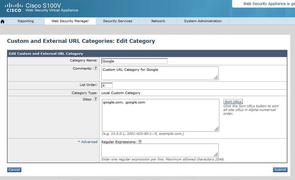Open help icon beside Regular Expressions
The height and width of the screenshot is (180, 295).
tap(140, 142)
